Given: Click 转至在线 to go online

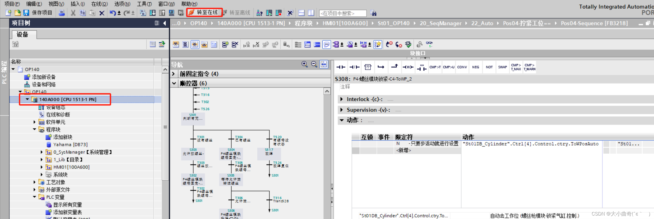Looking at the screenshot, I should [204, 12].
